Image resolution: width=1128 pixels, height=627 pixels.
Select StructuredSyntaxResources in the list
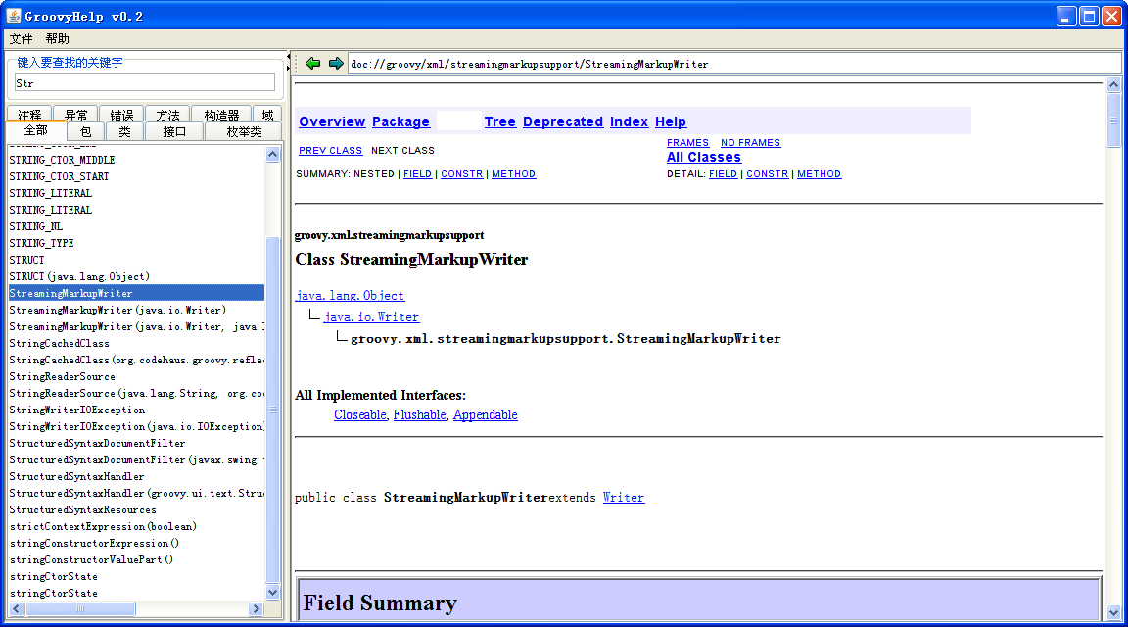point(136,509)
